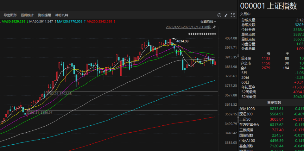The width and height of the screenshot is (304, 151).
Task: Click the 今日开盘 label
Action: click(248, 29)
